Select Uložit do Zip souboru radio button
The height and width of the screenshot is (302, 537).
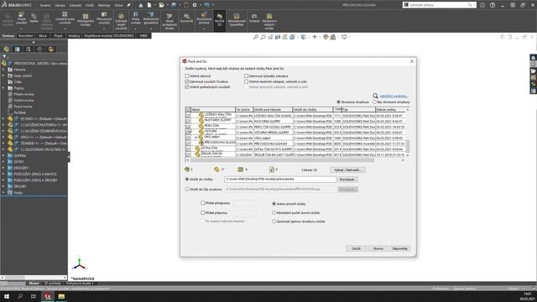(187, 189)
